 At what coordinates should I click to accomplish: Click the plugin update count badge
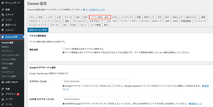point(18,94)
